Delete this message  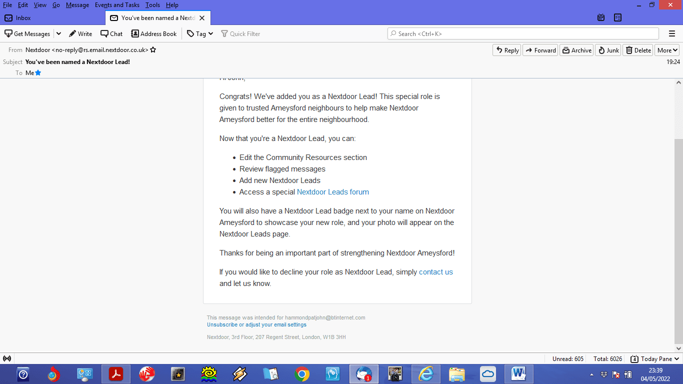tap(638, 50)
